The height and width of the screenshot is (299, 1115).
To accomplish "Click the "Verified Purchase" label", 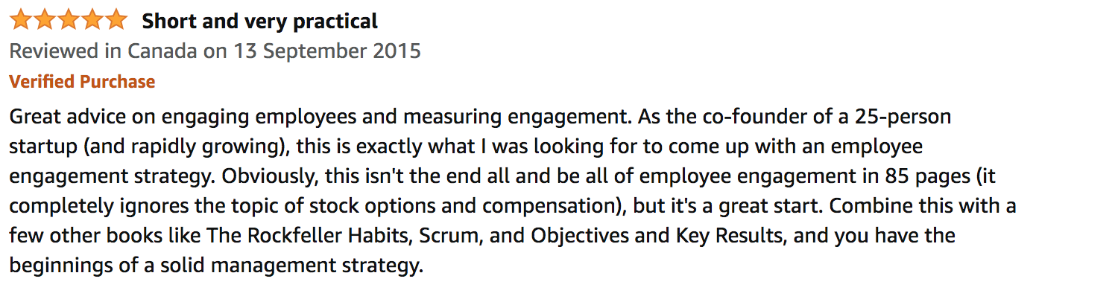I will pyautogui.click(x=82, y=82).
